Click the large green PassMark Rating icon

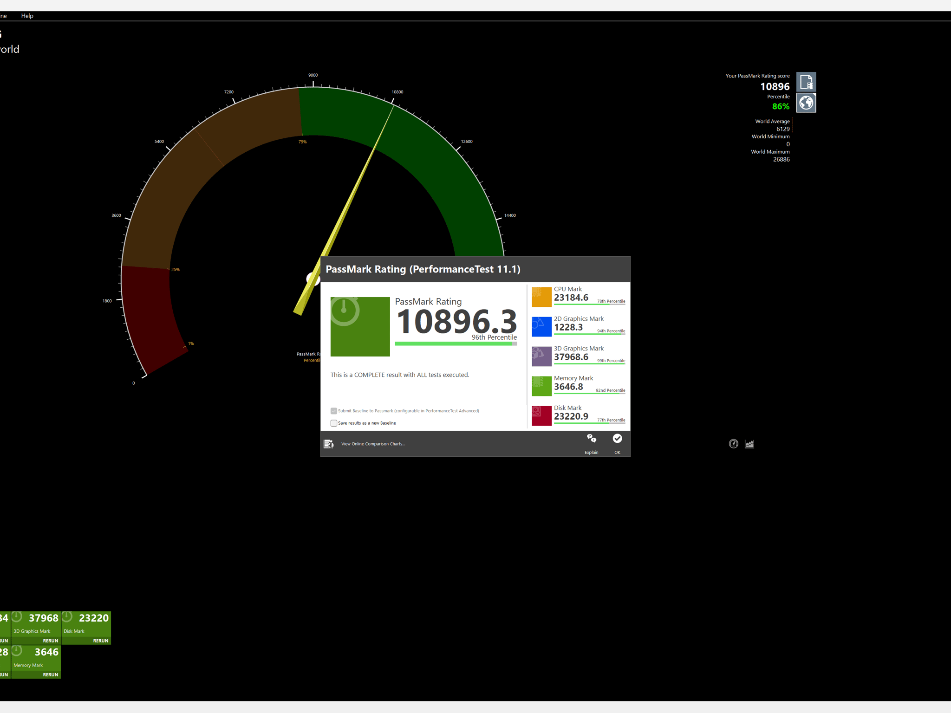pyautogui.click(x=360, y=327)
